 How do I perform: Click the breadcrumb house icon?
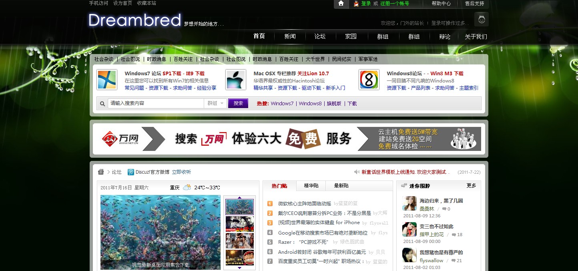pos(101,172)
